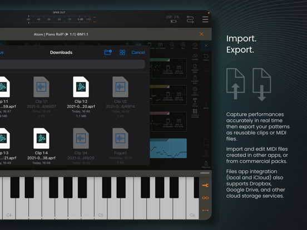Image resolution: width=307 pixels, height=230 pixels.
Task: Select the red clip header bar
Action: 160,113
